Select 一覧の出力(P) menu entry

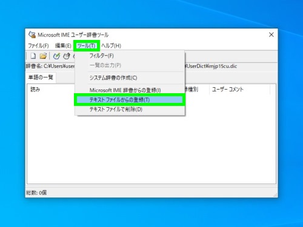coord(130,65)
